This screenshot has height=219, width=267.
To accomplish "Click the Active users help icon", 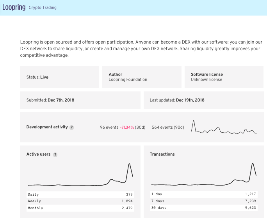I will point(55,154).
